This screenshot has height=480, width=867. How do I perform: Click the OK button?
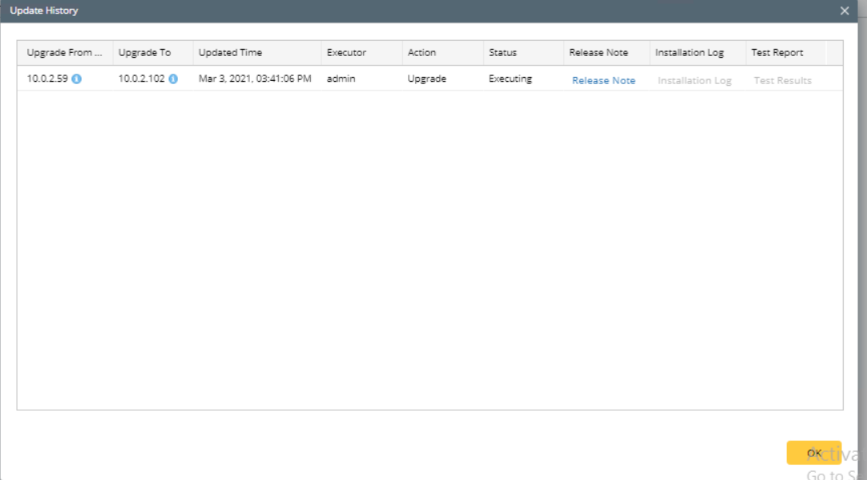814,453
